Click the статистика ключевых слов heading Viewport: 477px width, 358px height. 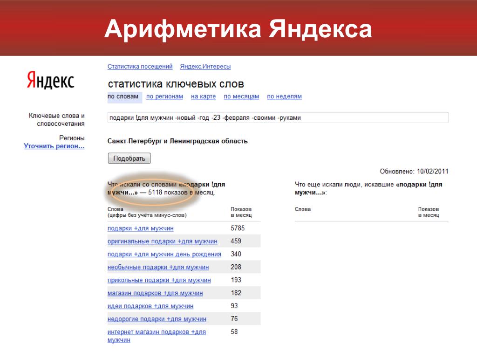[x=176, y=84]
